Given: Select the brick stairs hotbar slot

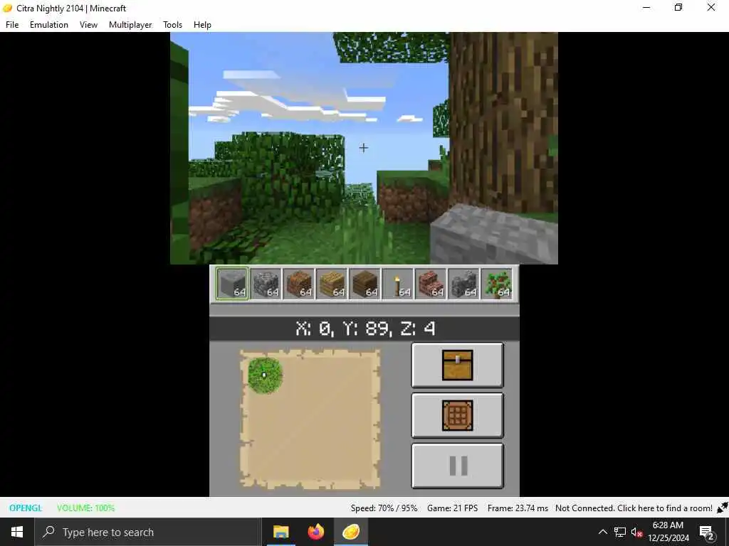Looking at the screenshot, I should point(431,284).
